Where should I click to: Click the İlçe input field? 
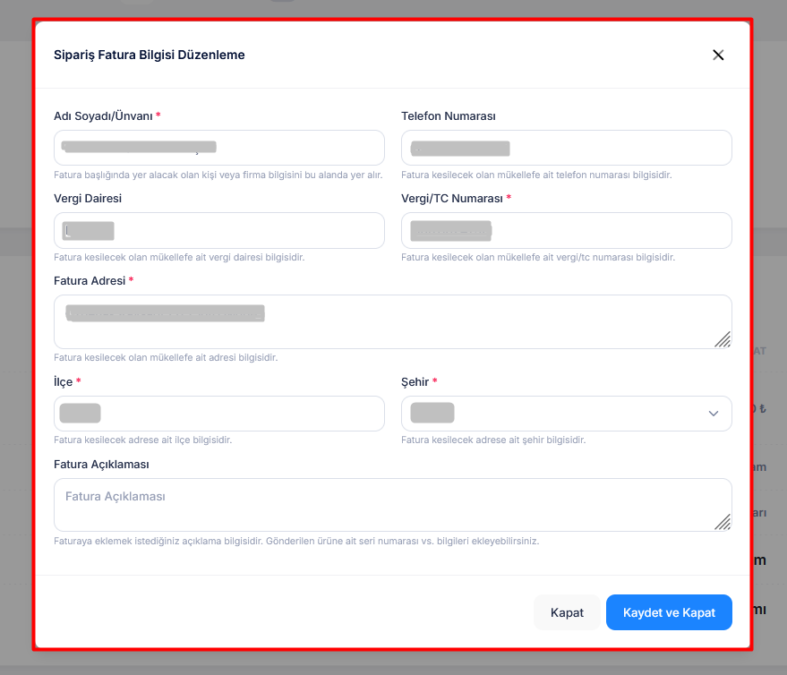point(218,414)
